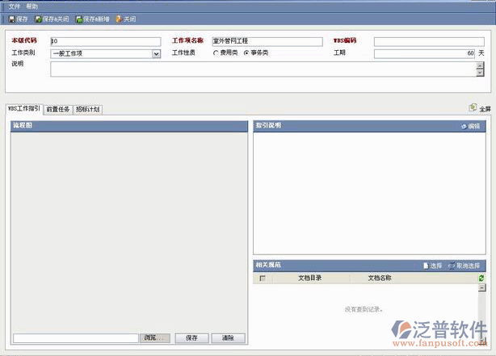Click the green refresh icon in table header
The height and width of the screenshot is (356, 496).
pyautogui.click(x=481, y=279)
